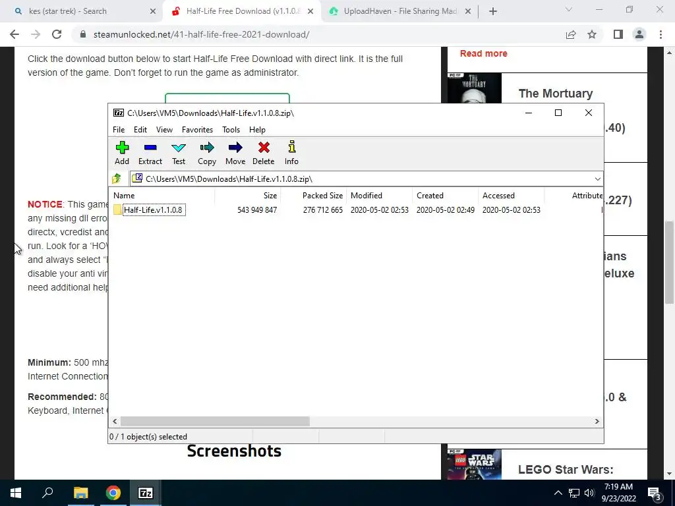Go up one folder level in 7-Zip
The image size is (675, 506).
pyautogui.click(x=117, y=179)
